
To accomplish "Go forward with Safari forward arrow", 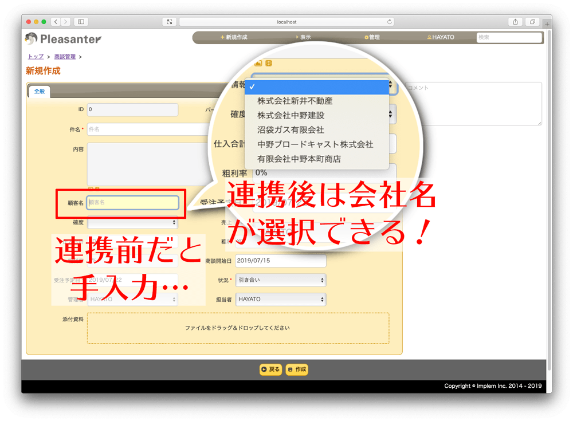I will coord(66,22).
